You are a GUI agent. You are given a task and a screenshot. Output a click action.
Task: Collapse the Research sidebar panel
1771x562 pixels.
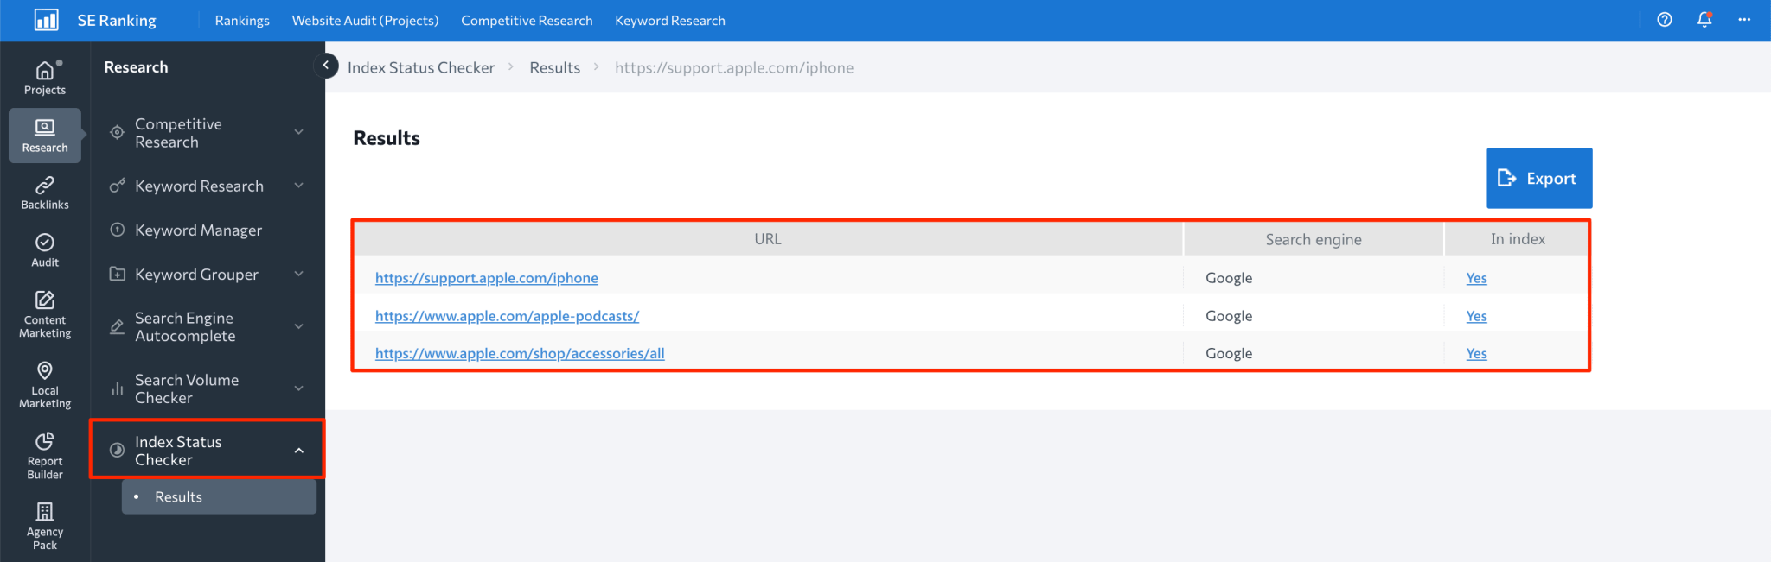326,65
